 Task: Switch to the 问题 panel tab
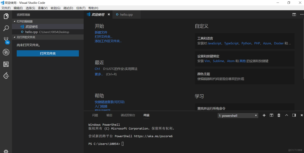95,115
